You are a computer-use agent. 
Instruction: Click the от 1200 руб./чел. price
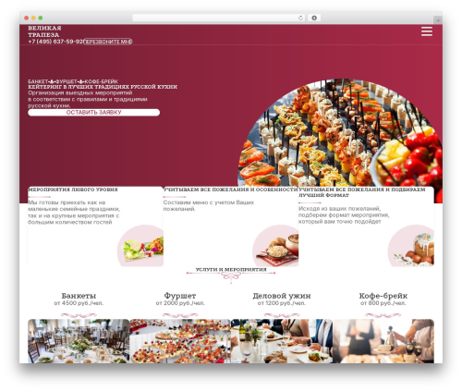(x=282, y=303)
